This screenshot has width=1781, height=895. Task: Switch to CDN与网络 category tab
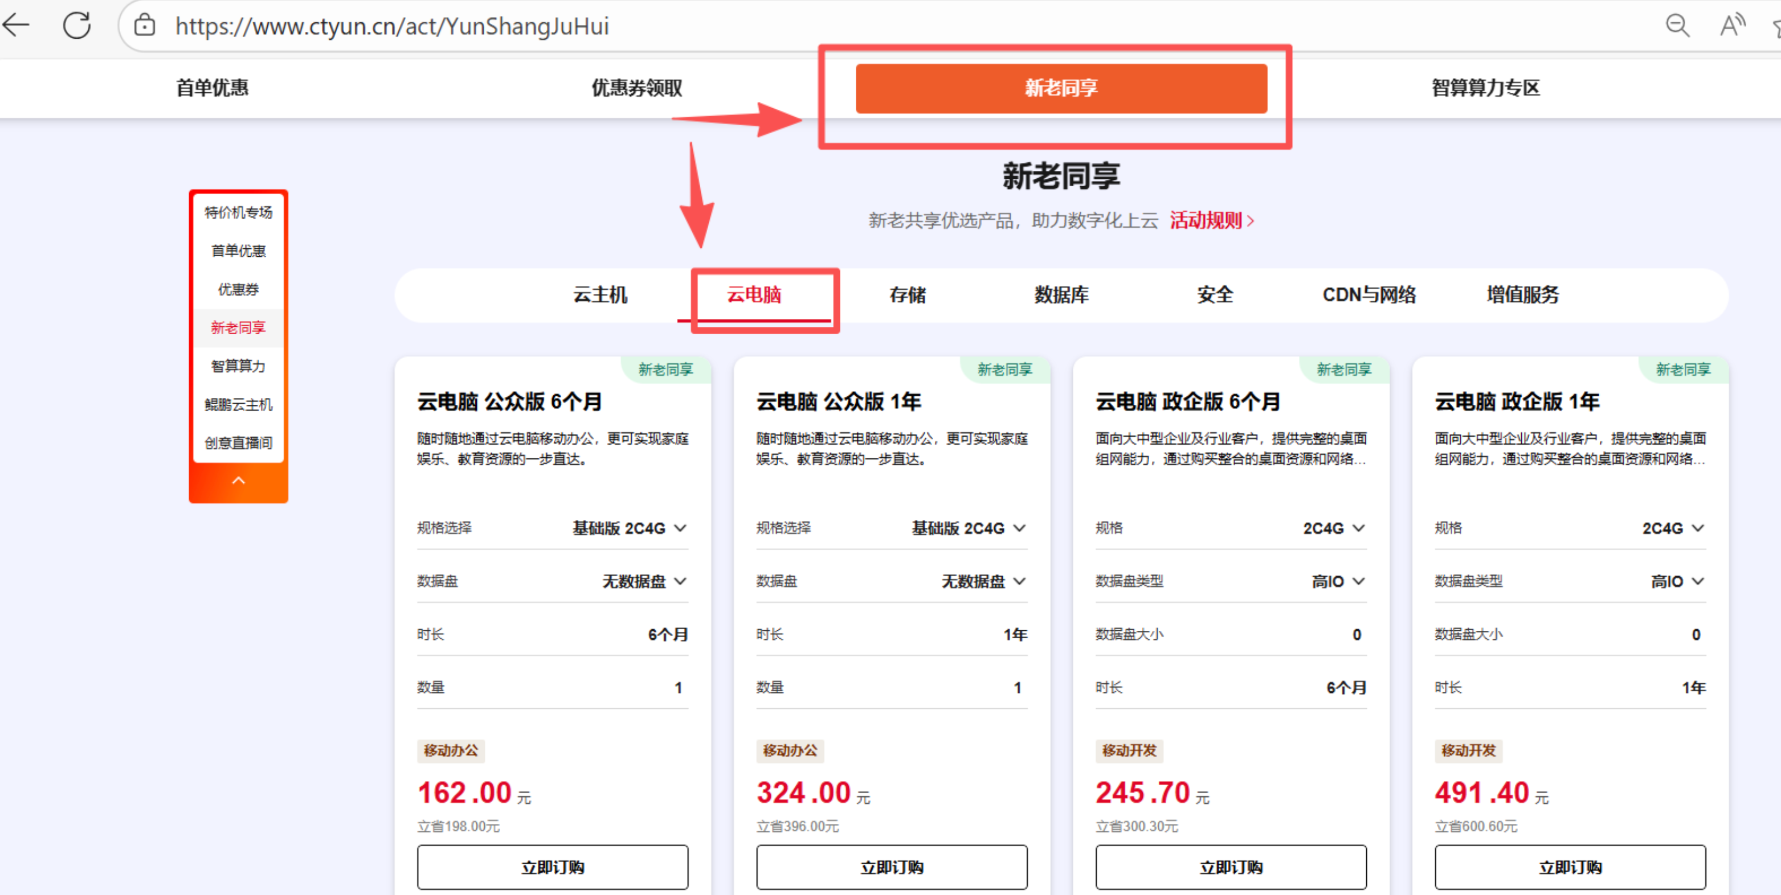(1369, 295)
